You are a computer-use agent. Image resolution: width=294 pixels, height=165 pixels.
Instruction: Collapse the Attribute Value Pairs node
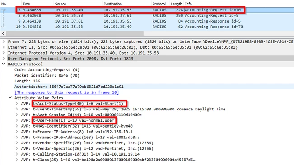click(10, 98)
